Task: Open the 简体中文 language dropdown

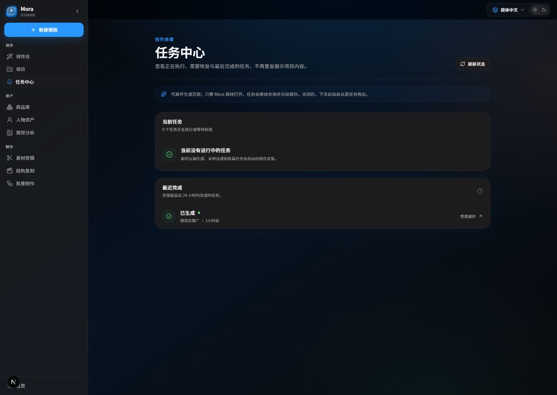Action: (508, 10)
